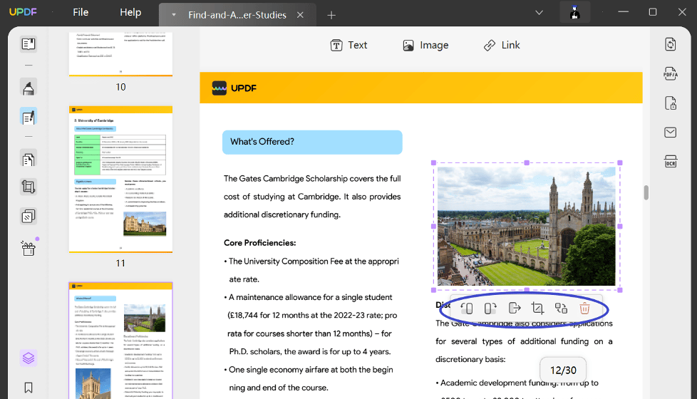Click text "discretionary basis:"
Viewport: 697px width, 399px height.
[x=470, y=359]
